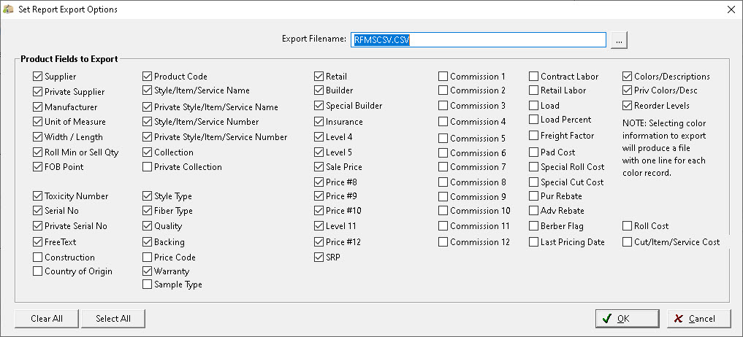The image size is (743, 337).
Task: Uncheck the Retail price checkbox
Action: coord(319,76)
